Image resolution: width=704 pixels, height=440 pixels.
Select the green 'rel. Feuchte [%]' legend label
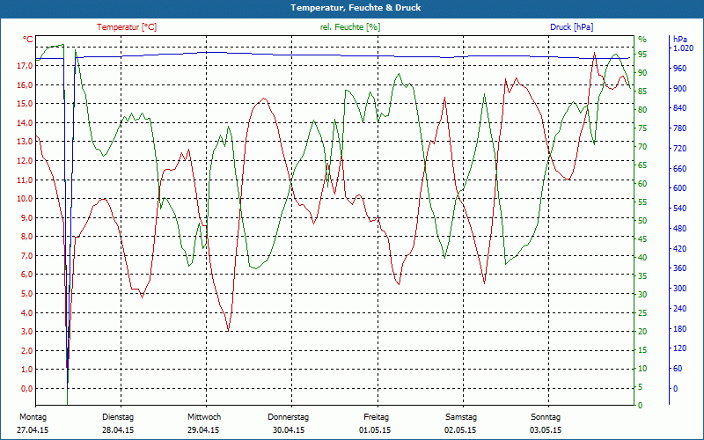click(349, 27)
